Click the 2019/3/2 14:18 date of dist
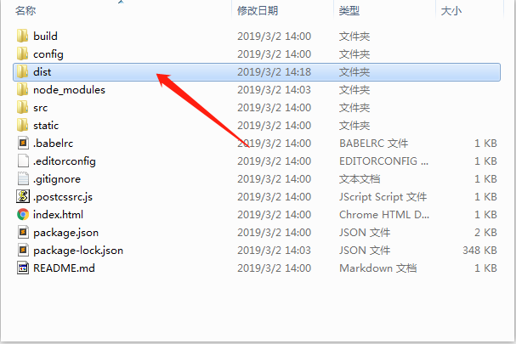Viewport: 516px width, 344px height. [x=274, y=71]
